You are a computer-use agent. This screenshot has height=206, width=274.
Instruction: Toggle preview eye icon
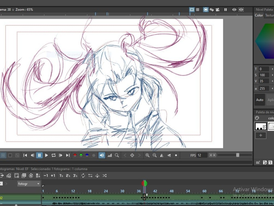click(234, 10)
